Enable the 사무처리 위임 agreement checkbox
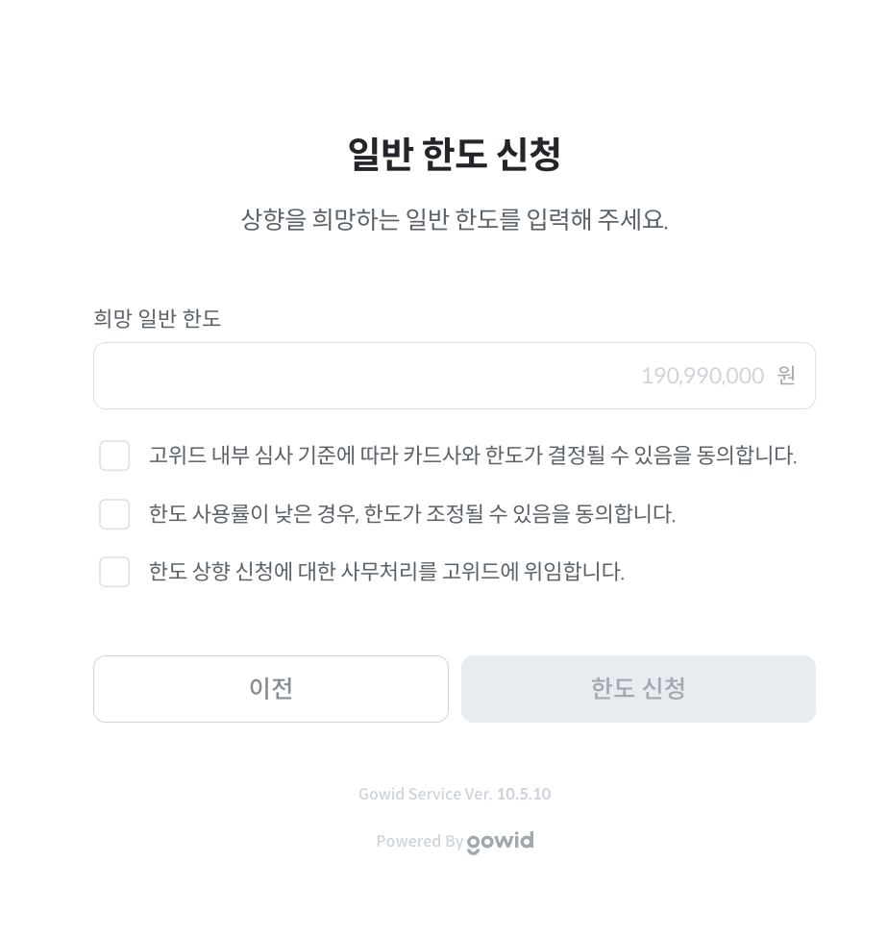The width and height of the screenshot is (888, 936). coord(114,572)
